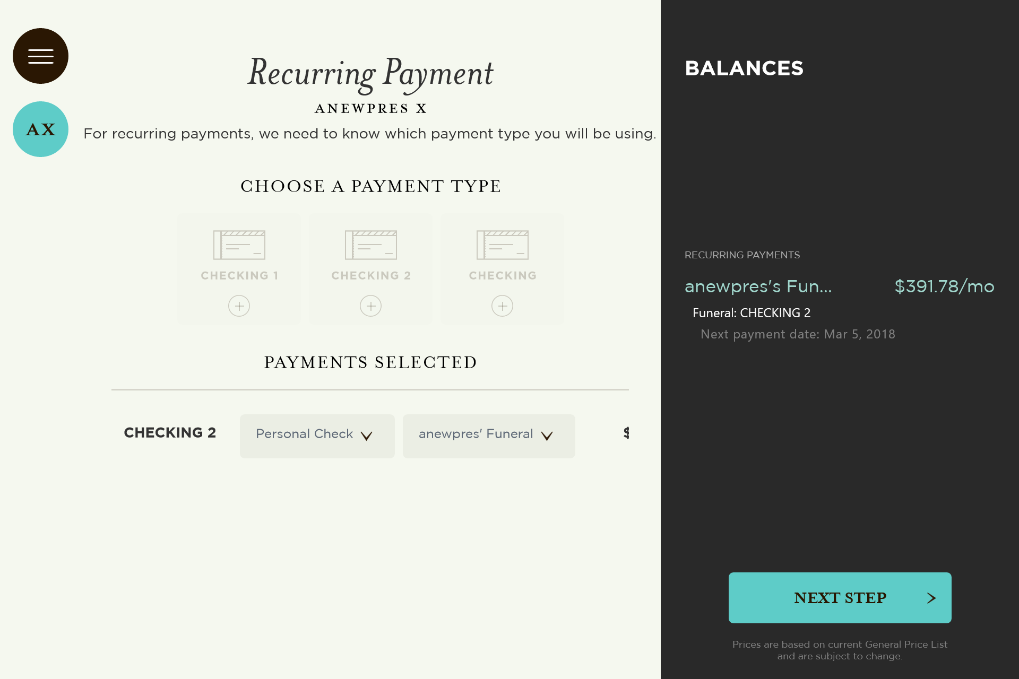The height and width of the screenshot is (679, 1019).
Task: Click the AX profile avatar
Action: (40, 129)
